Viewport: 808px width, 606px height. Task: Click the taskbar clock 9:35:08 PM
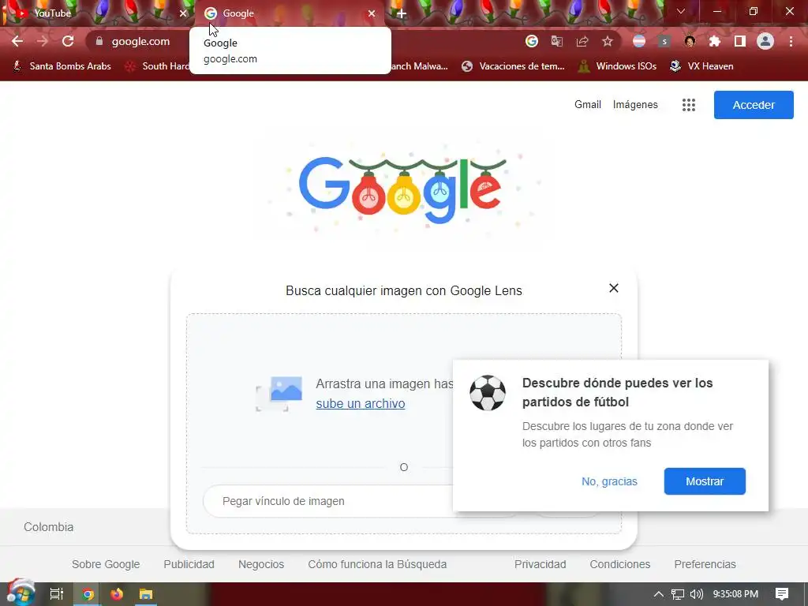[x=735, y=594]
